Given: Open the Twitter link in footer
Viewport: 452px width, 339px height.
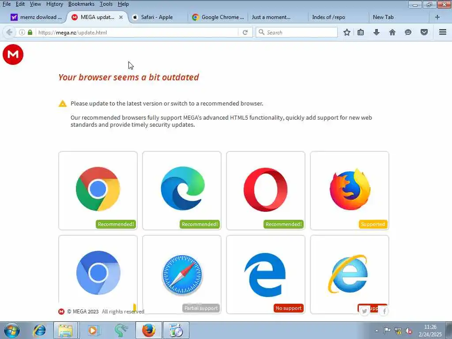Looking at the screenshot, I should (365, 311).
